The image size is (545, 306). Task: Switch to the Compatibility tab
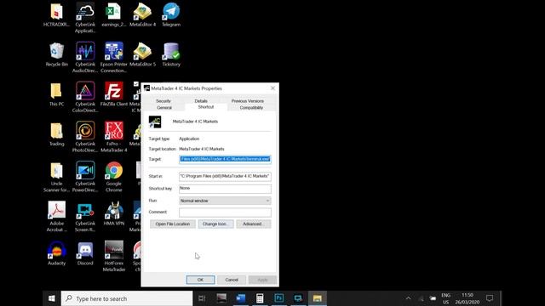click(251, 108)
